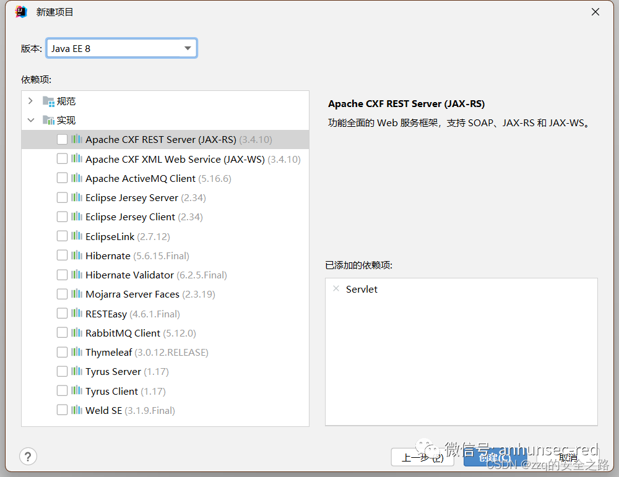Tick the EclipseLink checkbox
The height and width of the screenshot is (477, 619).
[x=62, y=236]
